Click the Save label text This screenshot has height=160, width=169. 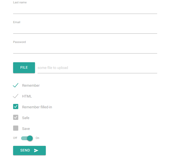tap(26, 129)
